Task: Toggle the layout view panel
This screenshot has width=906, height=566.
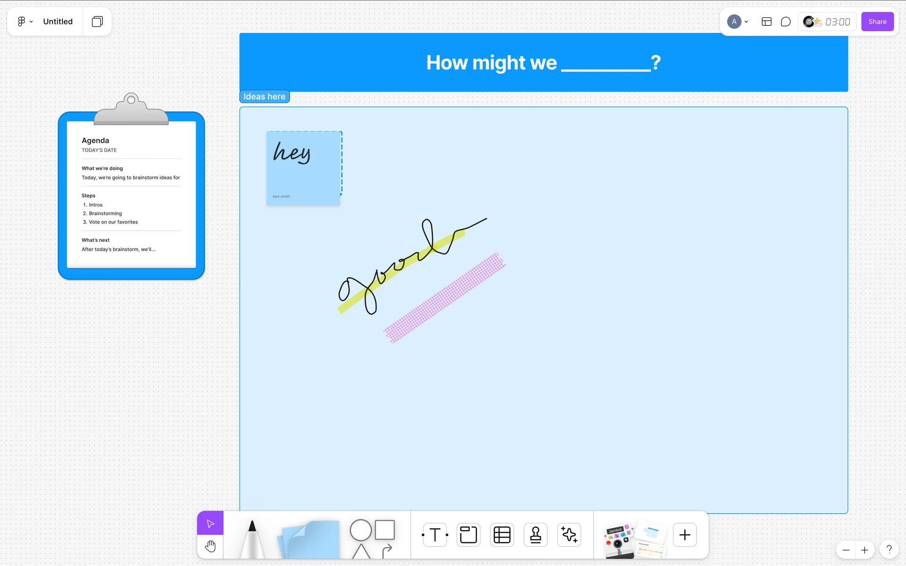Action: click(766, 22)
